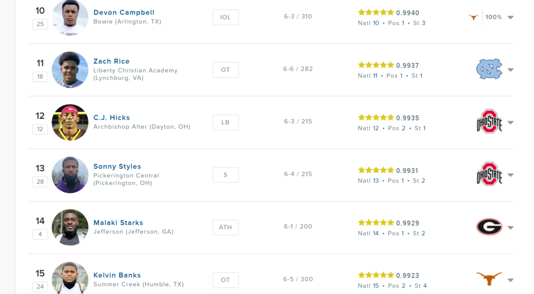534x294 pixels.
Task: Click Zach Rice's profile photo
Action: pyautogui.click(x=70, y=70)
